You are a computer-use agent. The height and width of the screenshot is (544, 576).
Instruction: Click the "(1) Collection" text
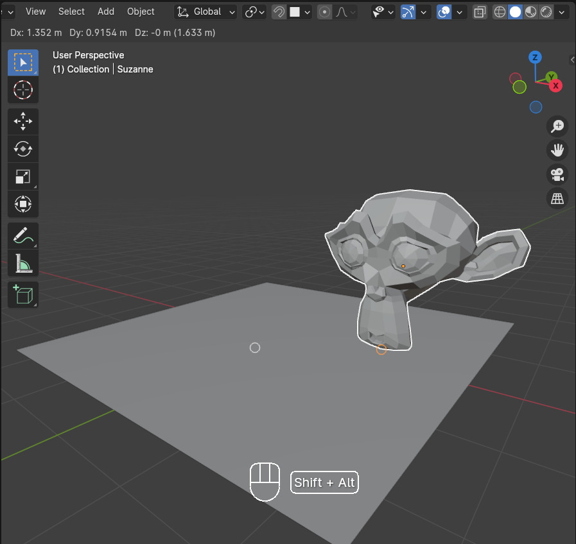point(81,69)
